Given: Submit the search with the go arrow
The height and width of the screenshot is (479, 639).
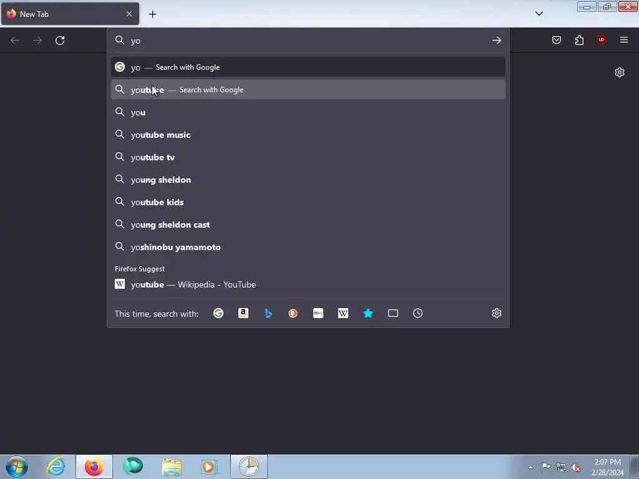Looking at the screenshot, I should coord(496,41).
